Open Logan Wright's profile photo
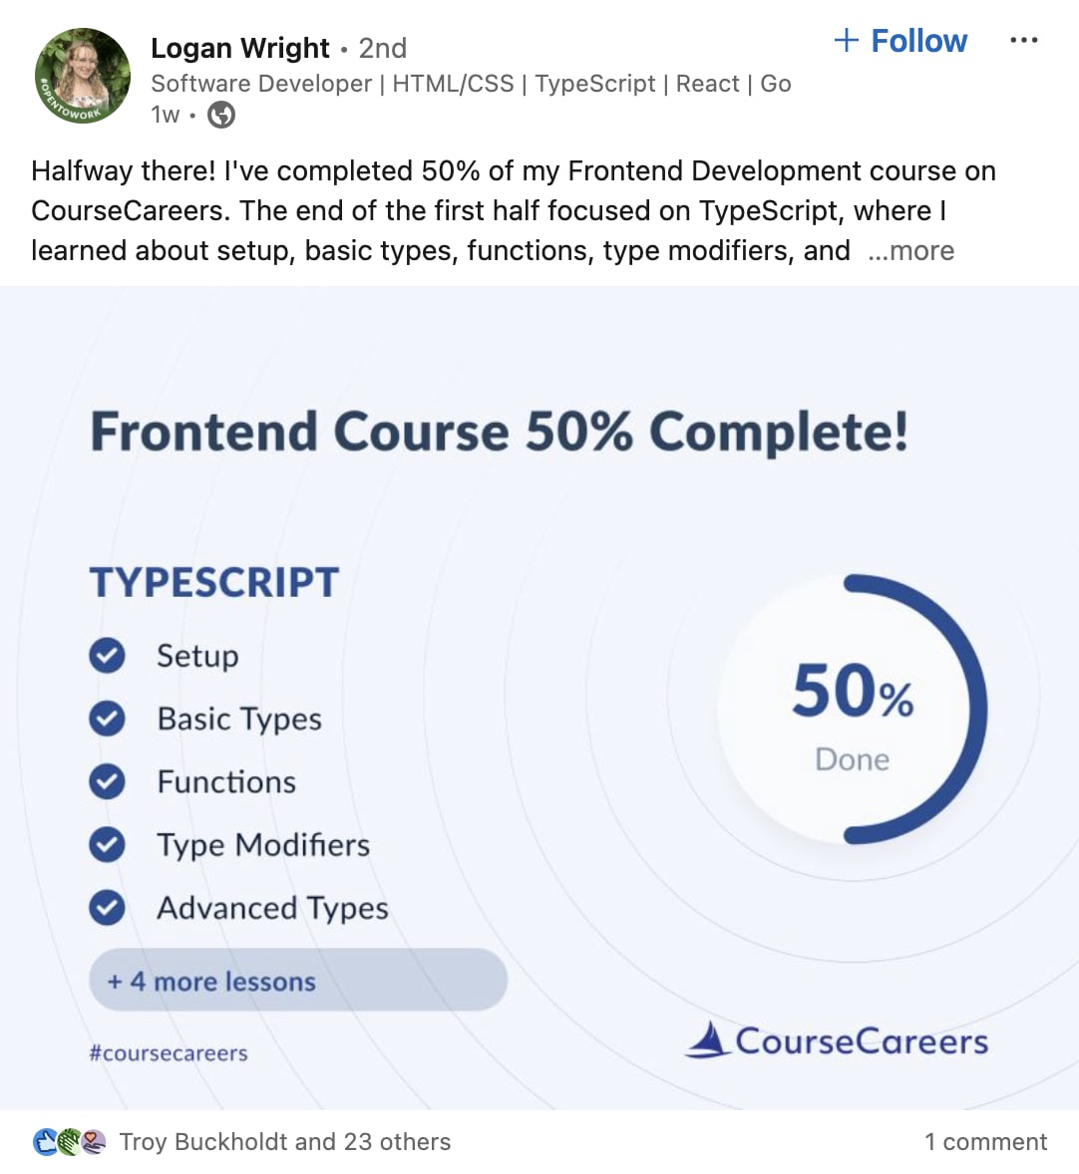This screenshot has height=1174, width=1079. tap(83, 76)
